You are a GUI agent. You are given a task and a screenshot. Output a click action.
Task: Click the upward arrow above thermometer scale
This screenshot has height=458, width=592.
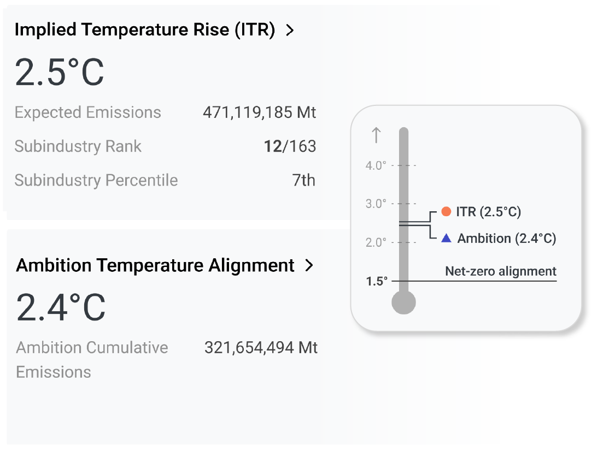coord(376,135)
